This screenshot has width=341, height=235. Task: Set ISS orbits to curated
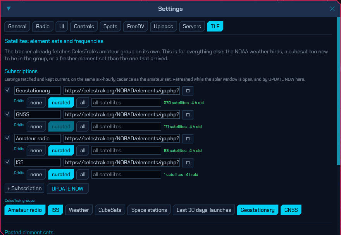coord(61,174)
